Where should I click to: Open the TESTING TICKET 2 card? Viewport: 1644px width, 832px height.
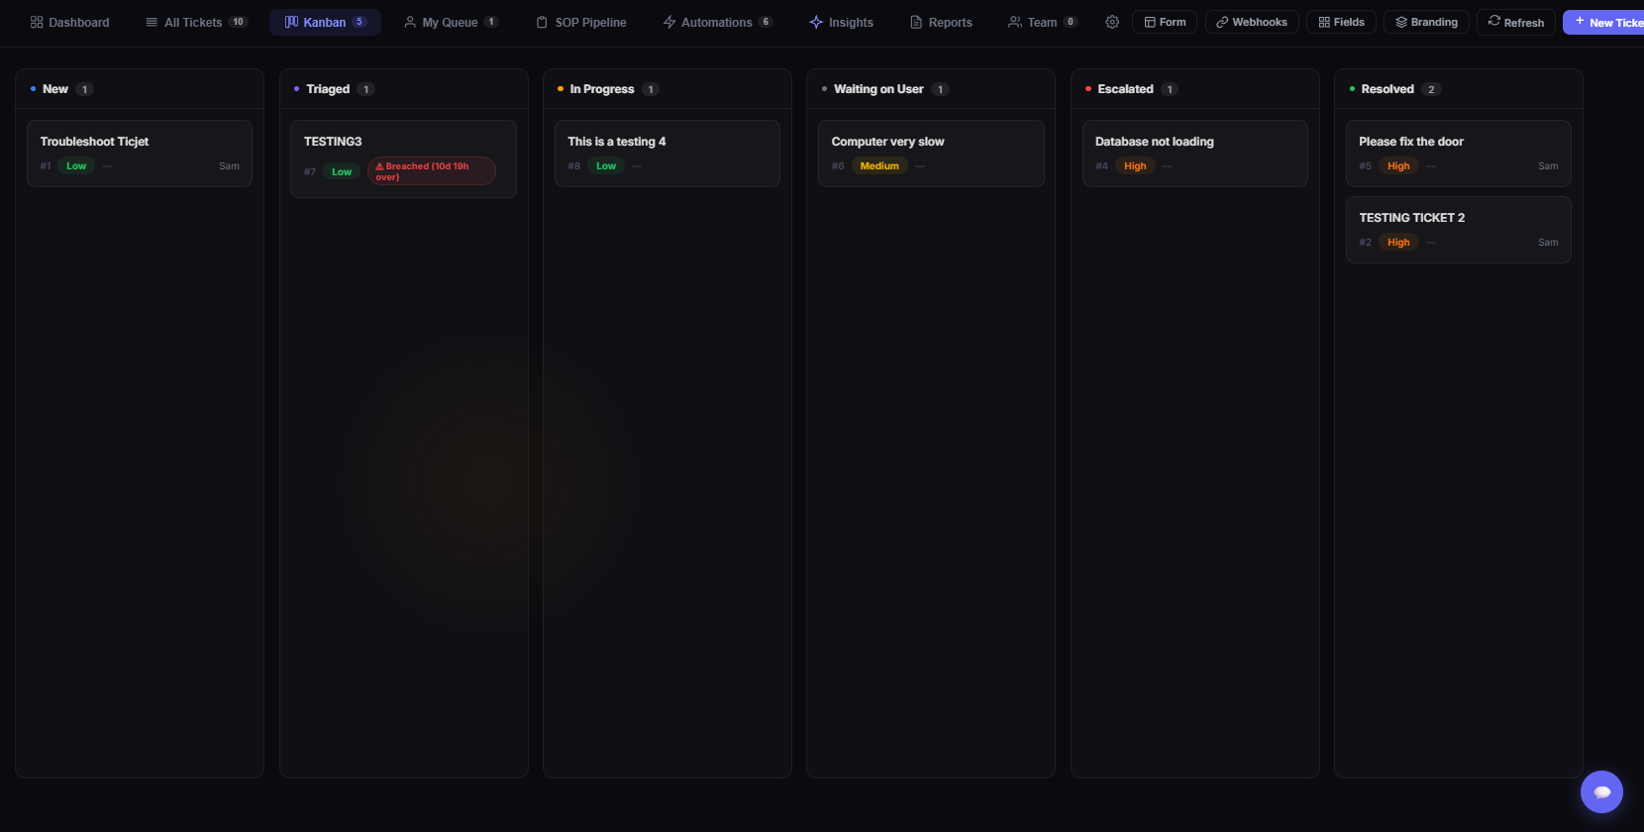(x=1458, y=229)
